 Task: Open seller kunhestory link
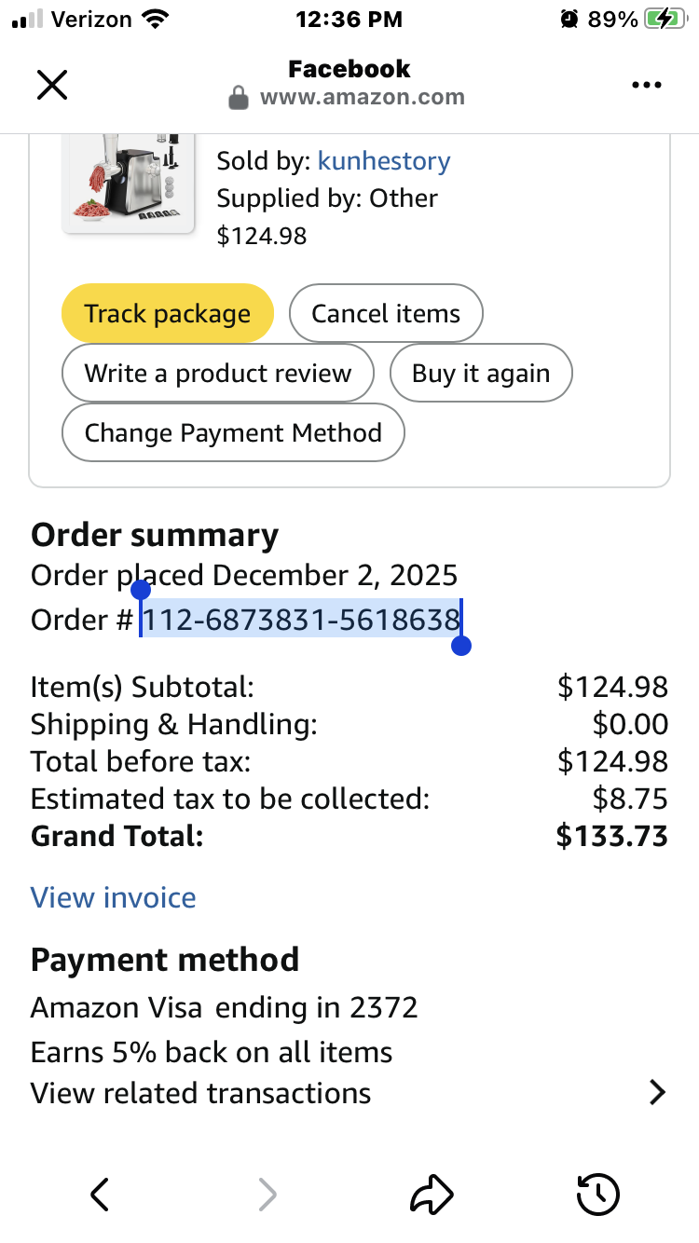pyautogui.click(x=384, y=161)
